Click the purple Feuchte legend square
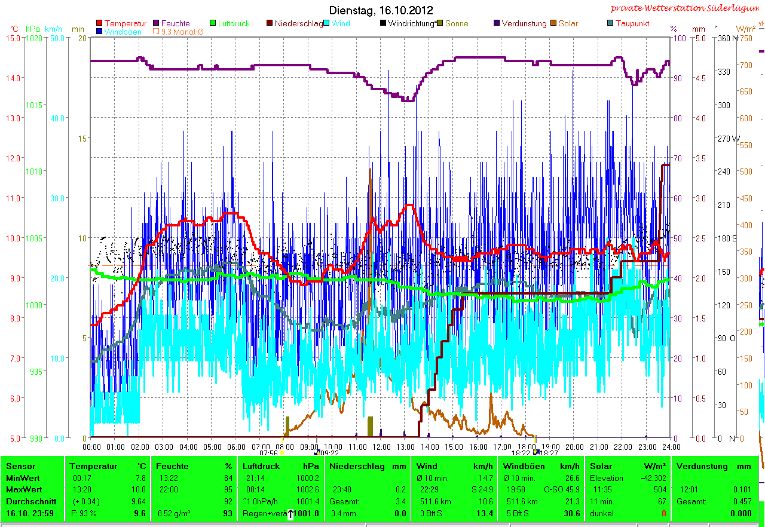 pyautogui.click(x=157, y=23)
